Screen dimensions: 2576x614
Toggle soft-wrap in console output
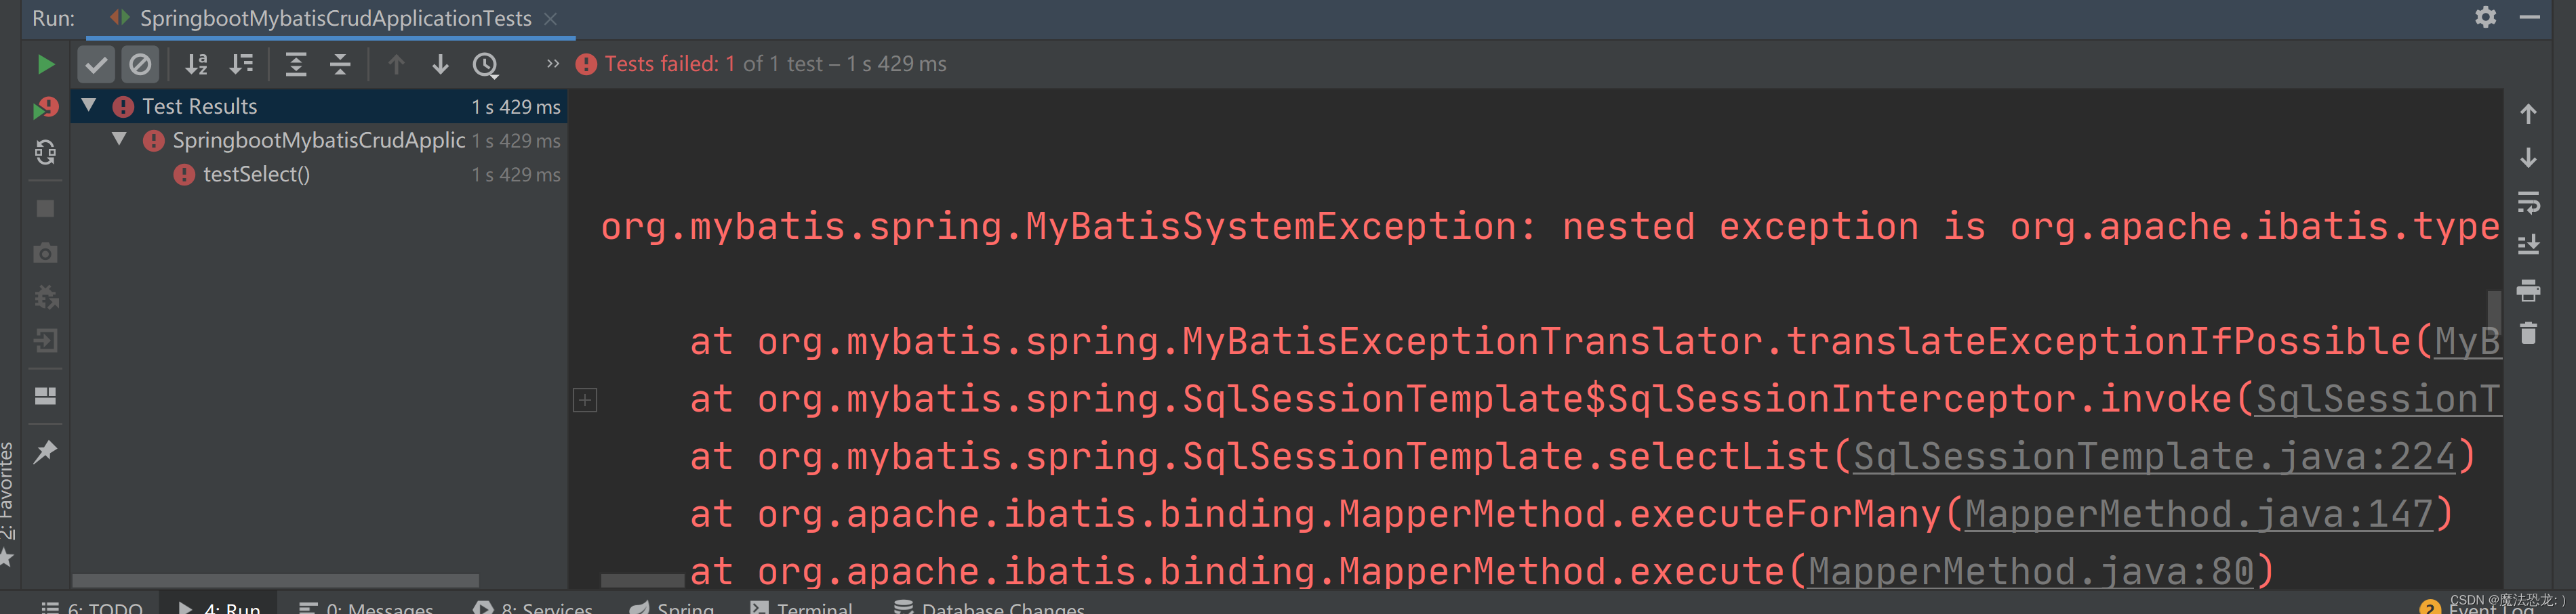click(x=2528, y=202)
